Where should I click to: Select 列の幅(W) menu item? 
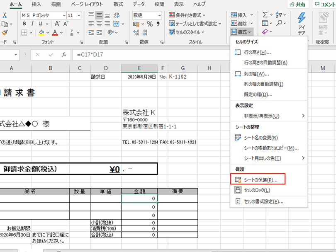tap(269, 74)
